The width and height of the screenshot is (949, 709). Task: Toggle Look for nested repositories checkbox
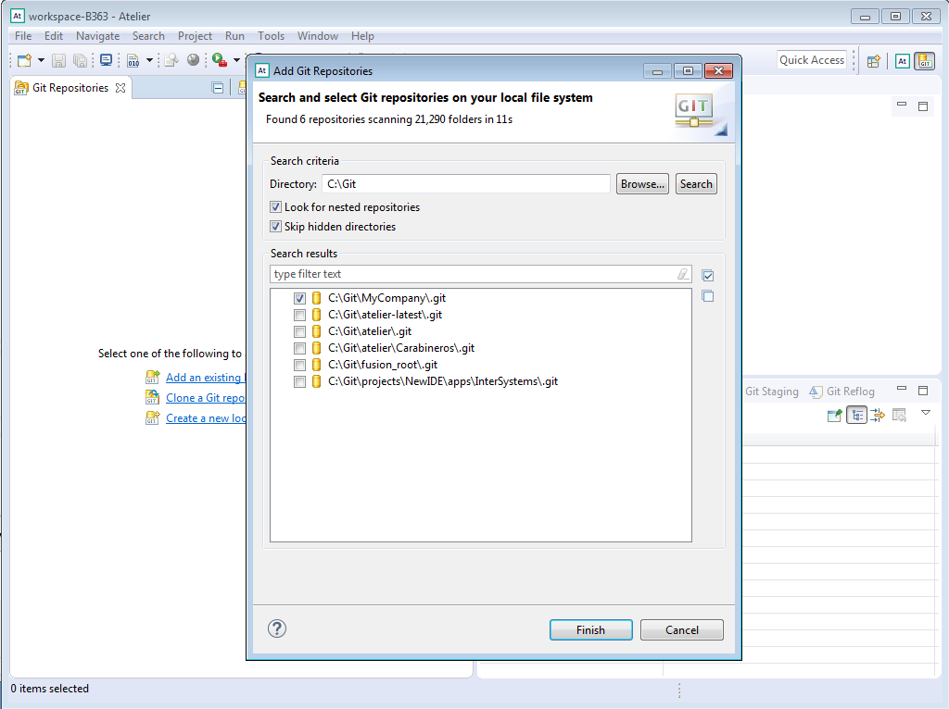click(276, 207)
